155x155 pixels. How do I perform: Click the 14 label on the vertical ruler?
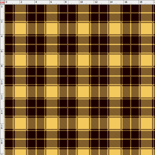pyautogui.click(x=2, y=112)
